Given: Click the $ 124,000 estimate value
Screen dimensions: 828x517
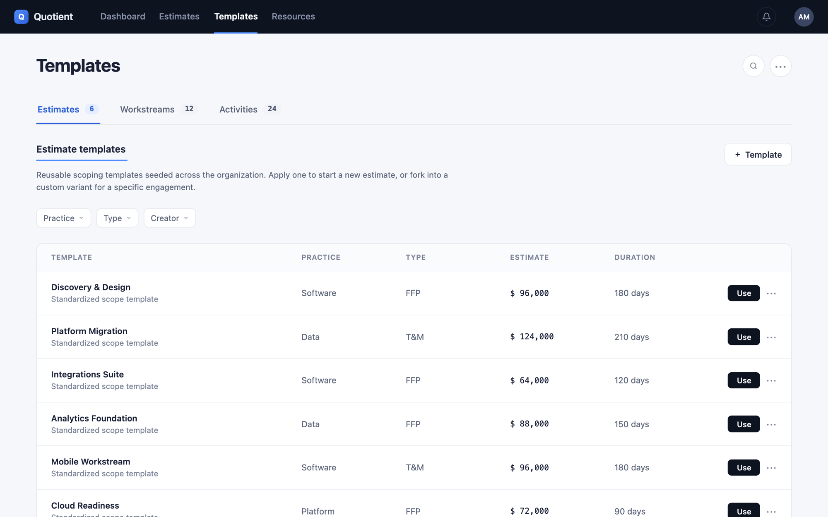Looking at the screenshot, I should coord(532,337).
